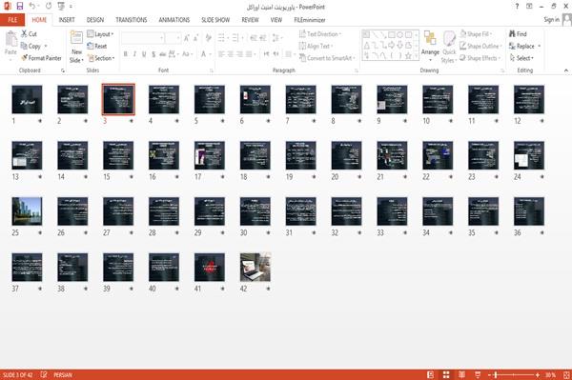Toggle Strikethrough formatting
Viewport: 572px width, 380px height.
click(x=162, y=54)
